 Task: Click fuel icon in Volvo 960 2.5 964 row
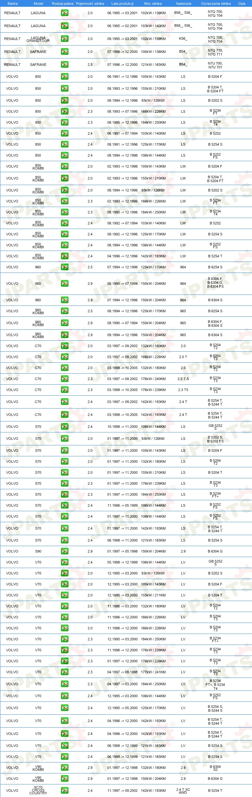[65, 267]
